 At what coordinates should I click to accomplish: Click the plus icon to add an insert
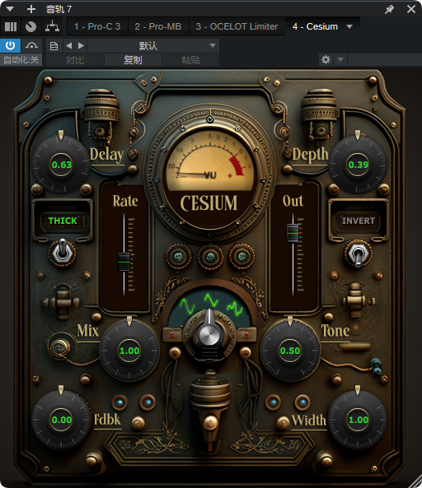(x=31, y=9)
